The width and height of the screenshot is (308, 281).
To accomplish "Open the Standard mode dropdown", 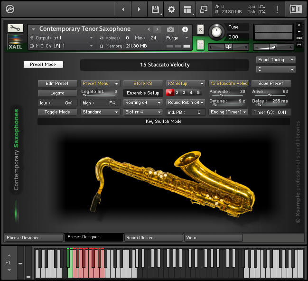I will pos(100,112).
